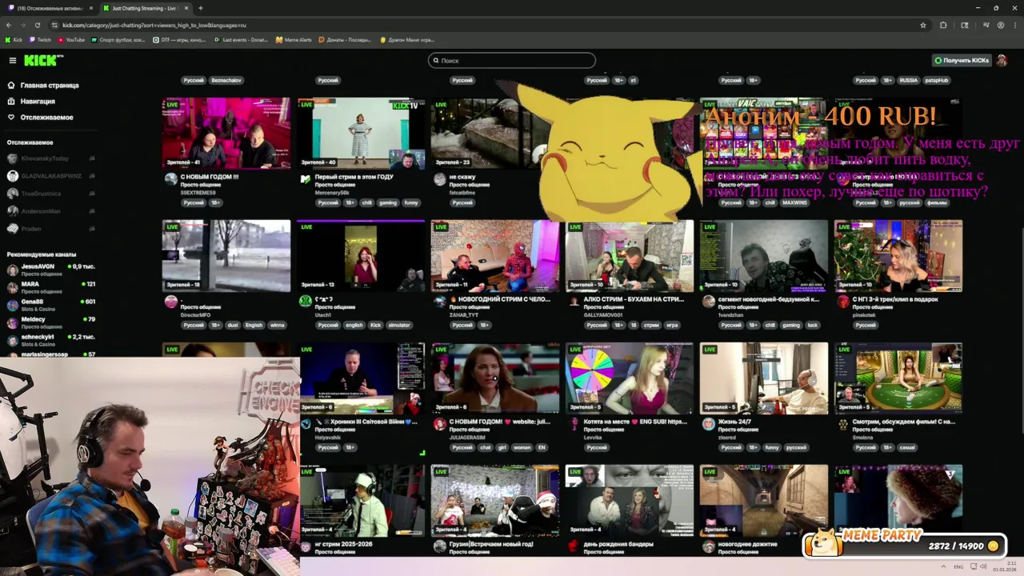
Task: Open Жизнь 24/7 stream thumbnail
Action: point(764,378)
